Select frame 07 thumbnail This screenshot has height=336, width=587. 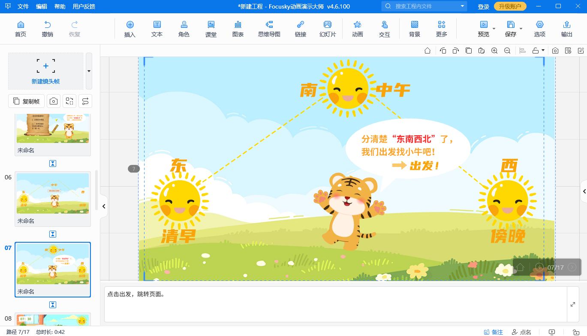pyautogui.click(x=53, y=270)
